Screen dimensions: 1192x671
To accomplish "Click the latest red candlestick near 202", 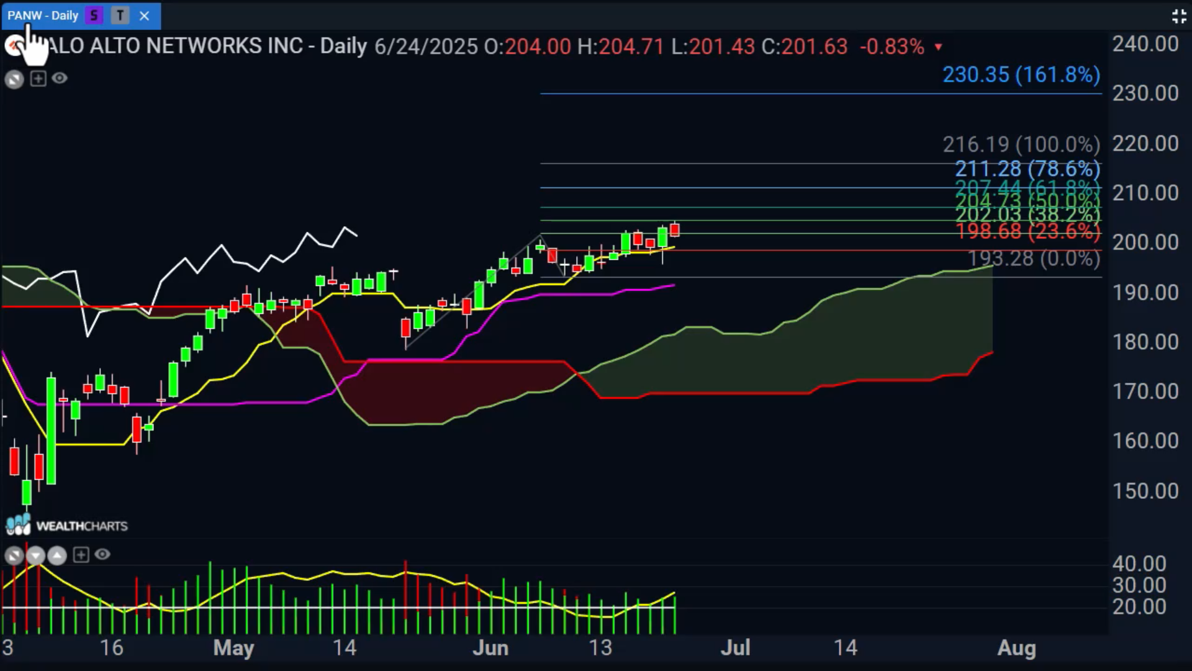I will tap(675, 229).
